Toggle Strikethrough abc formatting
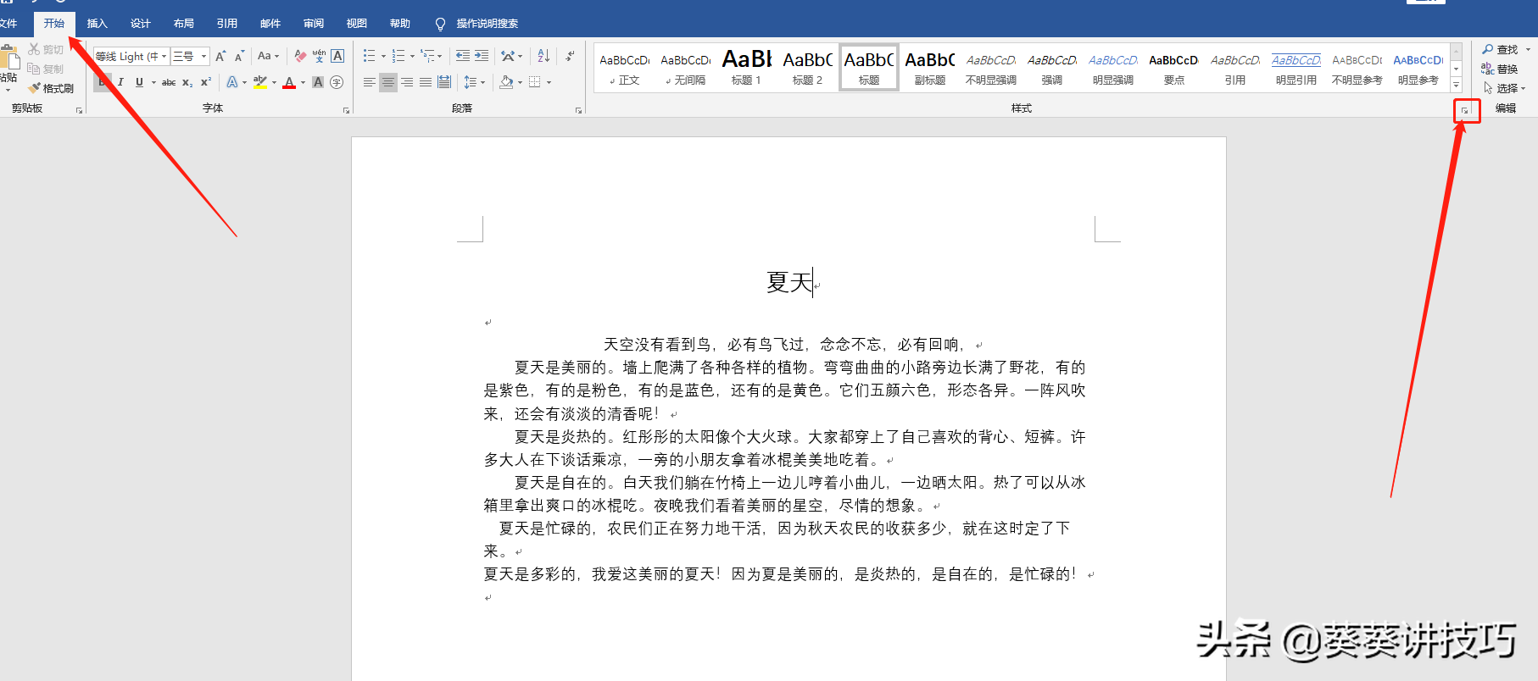The height and width of the screenshot is (681, 1538). (169, 82)
